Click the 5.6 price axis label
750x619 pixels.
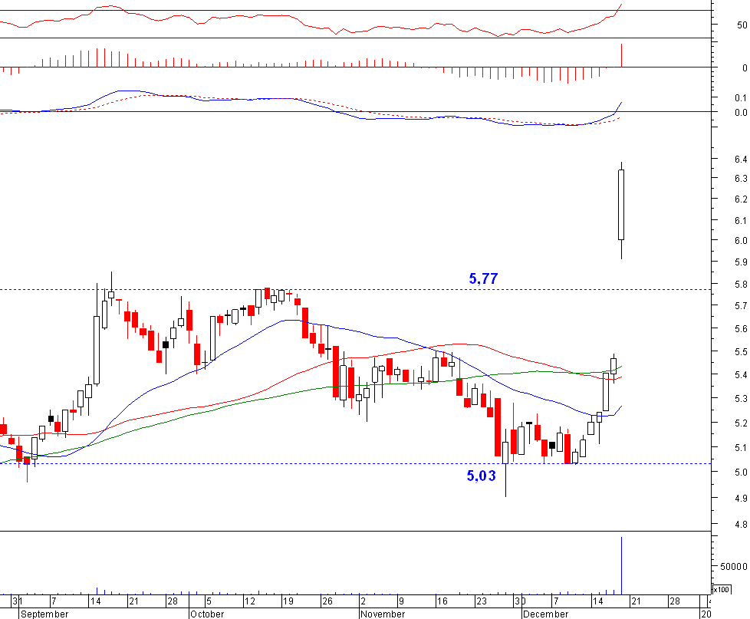coord(741,328)
